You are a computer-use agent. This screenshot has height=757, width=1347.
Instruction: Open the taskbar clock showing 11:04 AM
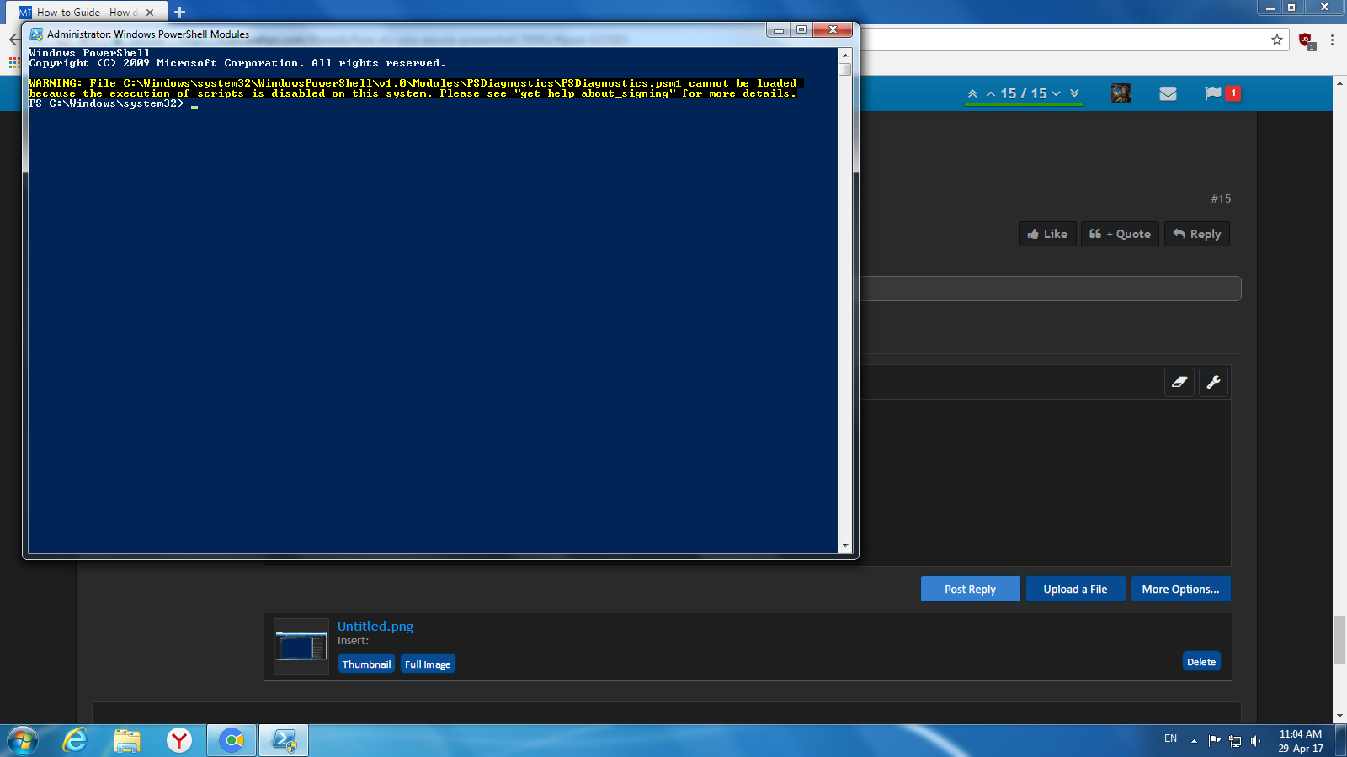coord(1301,741)
